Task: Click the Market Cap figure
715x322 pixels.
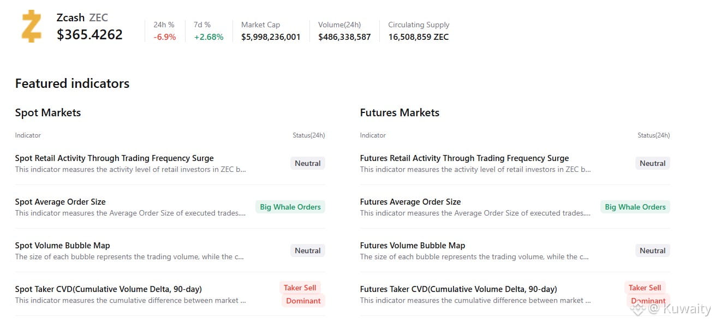Action: [271, 37]
